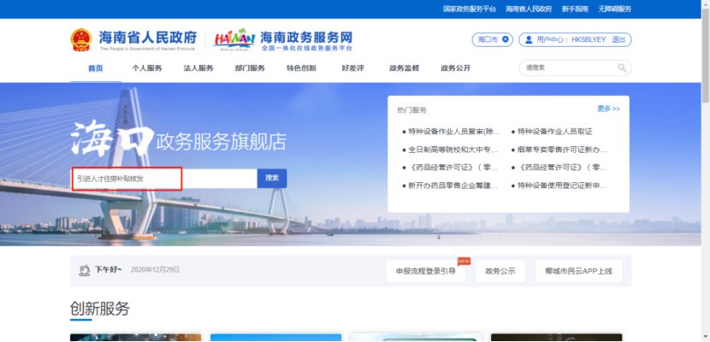Open the 法人服务 menu
Screen dimensions: 710x342
[x=198, y=68]
